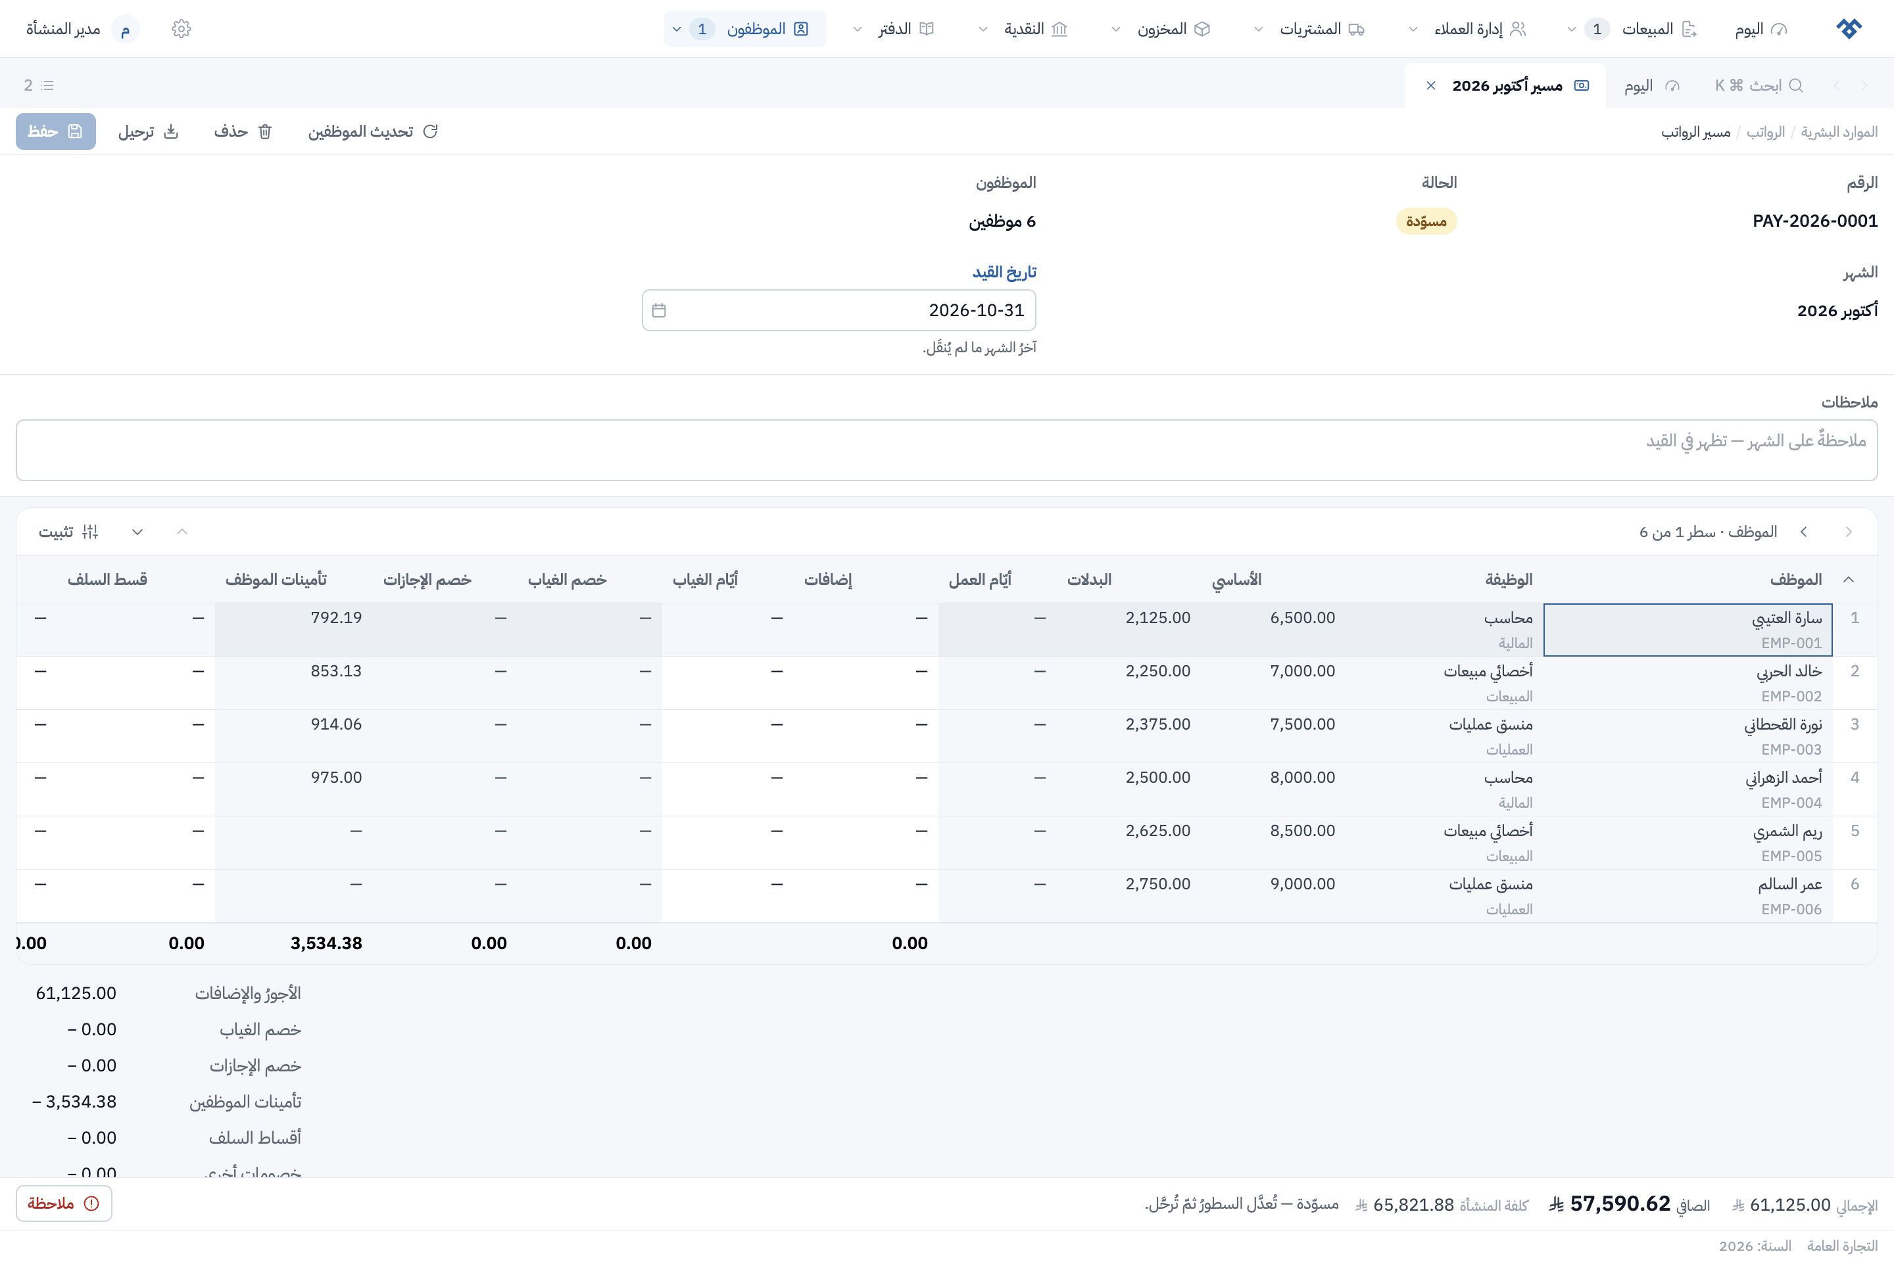Expand the المشتريات menu dropdown
Screen dimensions: 1894x1262
(1259, 29)
